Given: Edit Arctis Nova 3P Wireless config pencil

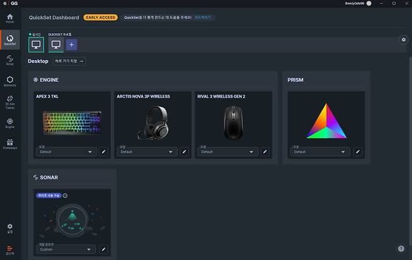Looking at the screenshot, I should [184, 152].
